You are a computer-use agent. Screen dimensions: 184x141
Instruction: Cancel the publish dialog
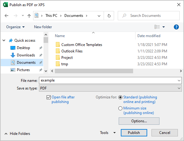pos(164,133)
